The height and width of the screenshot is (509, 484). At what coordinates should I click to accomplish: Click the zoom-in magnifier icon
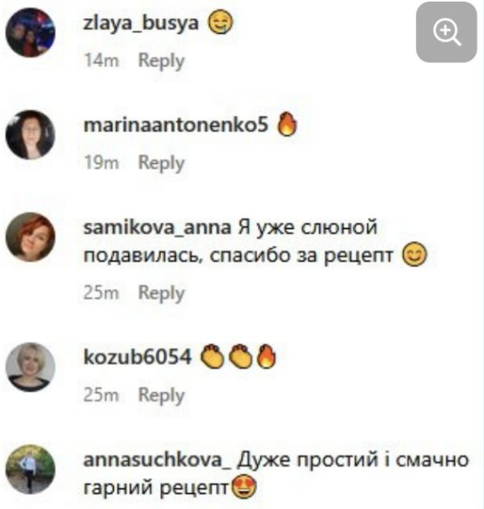(x=447, y=32)
